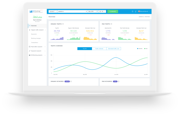Click the 1,770 advertised keywords value
The width and height of the screenshot is (180, 114).
tap(108, 31)
